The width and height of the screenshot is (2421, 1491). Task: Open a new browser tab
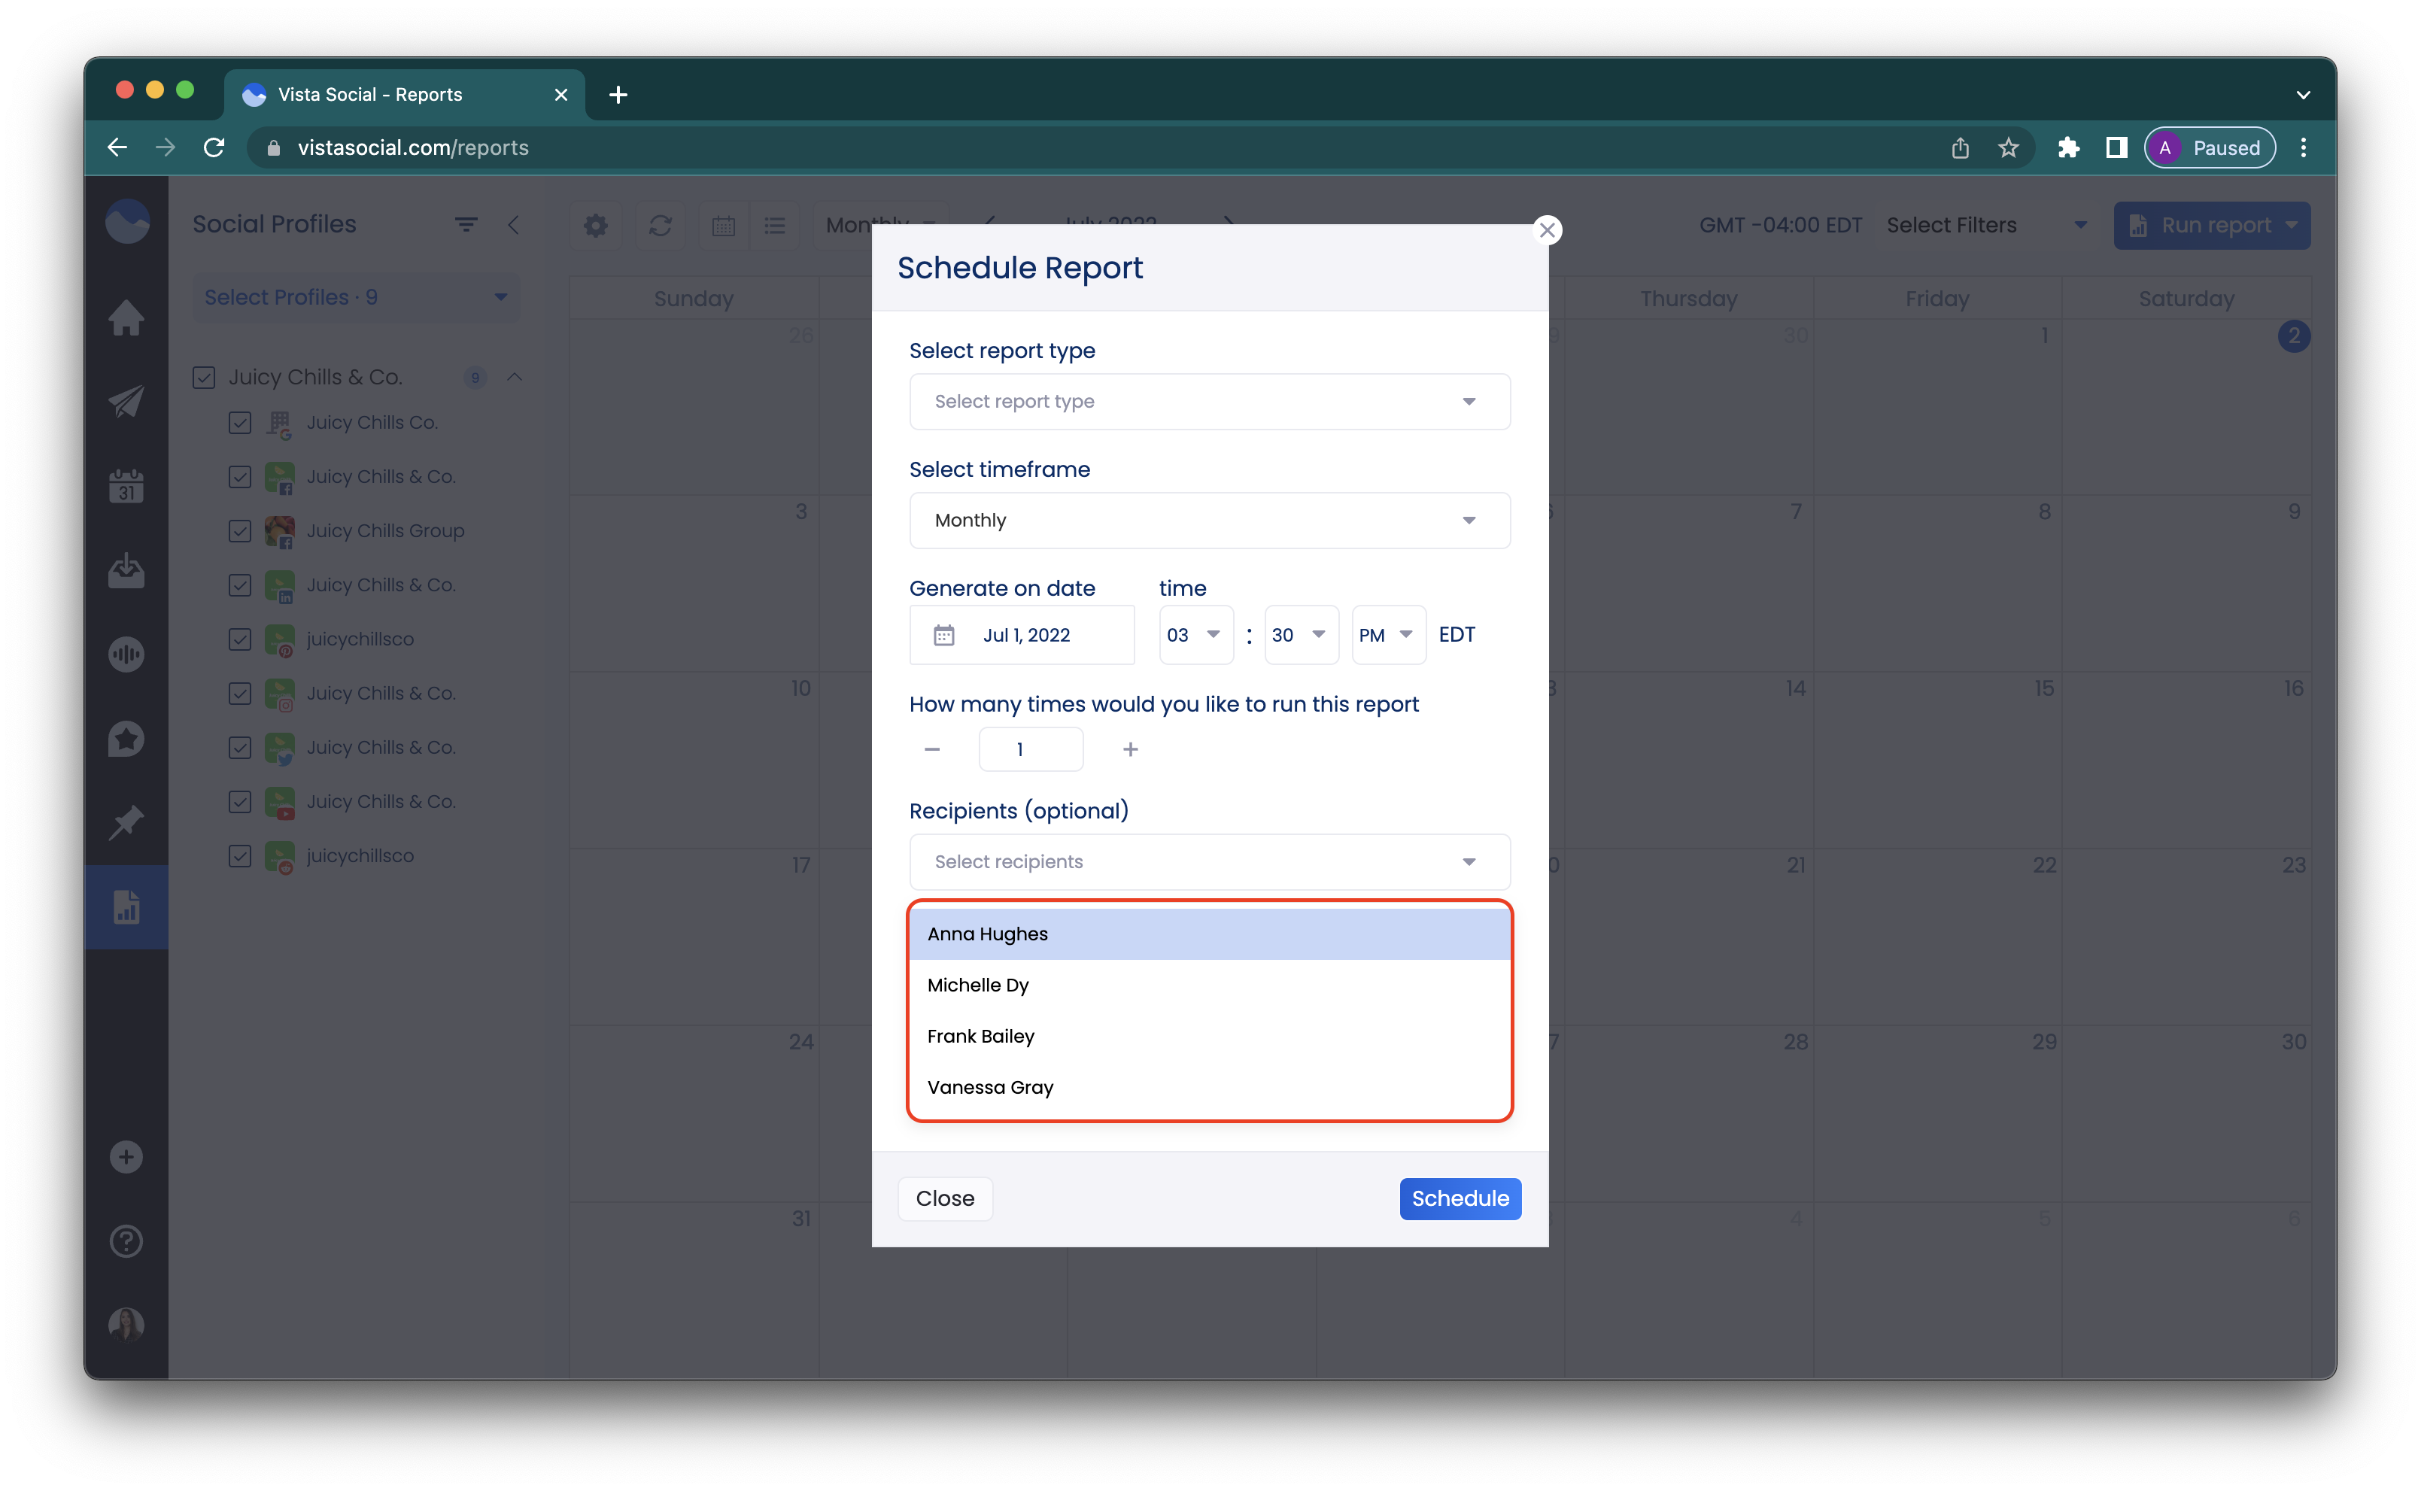(618, 95)
